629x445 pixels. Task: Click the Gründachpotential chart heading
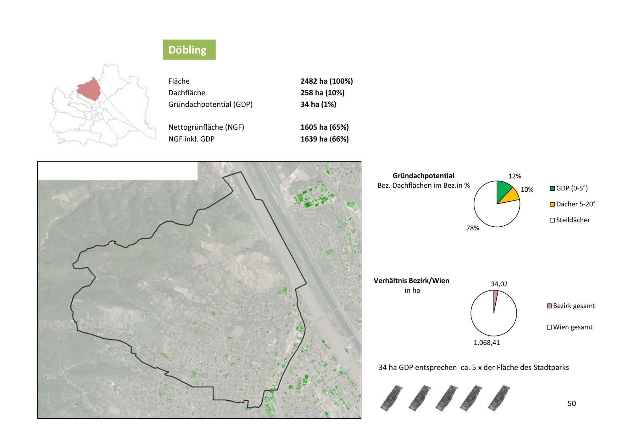[x=423, y=176]
